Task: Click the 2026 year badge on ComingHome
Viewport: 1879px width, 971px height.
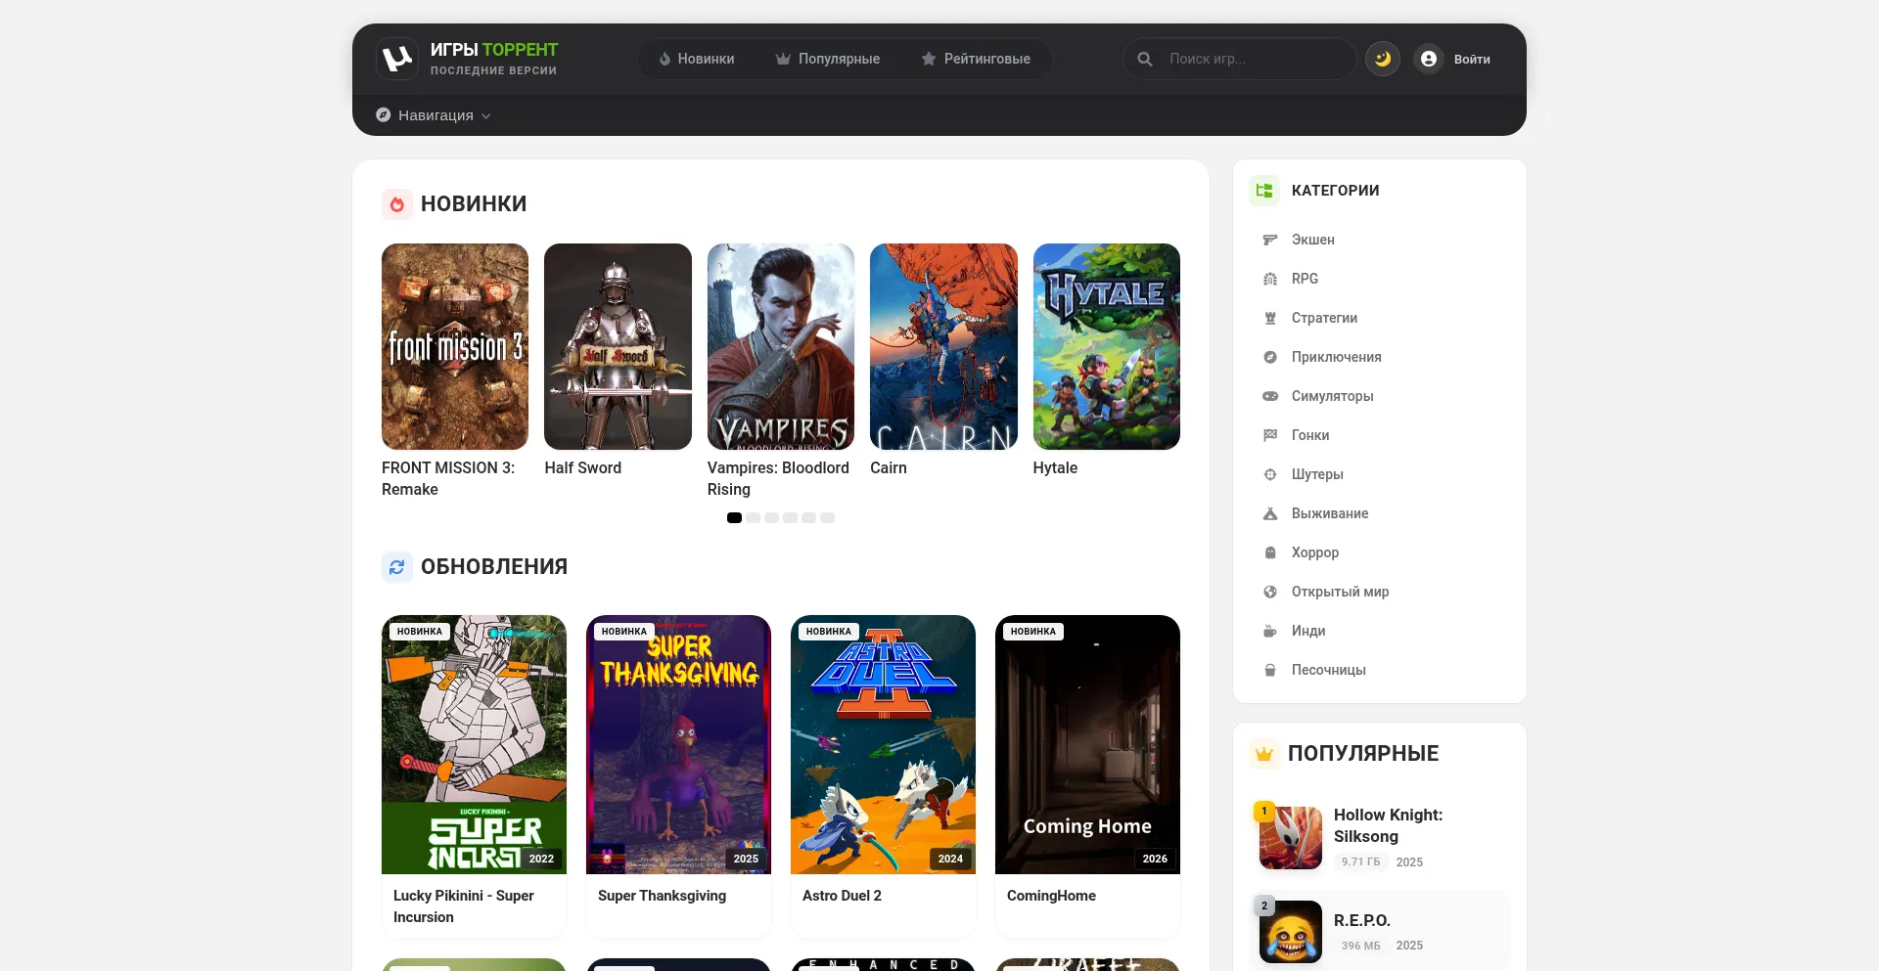Action: click(1155, 859)
